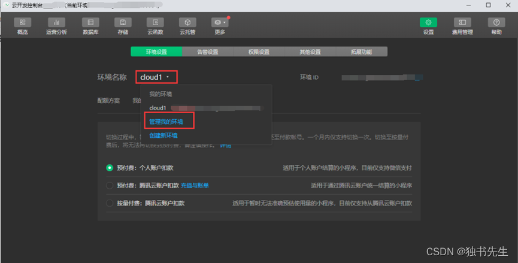Image resolution: width=518 pixels, height=263 pixels.
Task: Open the 帮助 help panel
Action: coord(496,26)
